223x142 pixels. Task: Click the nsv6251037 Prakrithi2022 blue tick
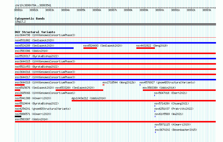coord(155,111)
